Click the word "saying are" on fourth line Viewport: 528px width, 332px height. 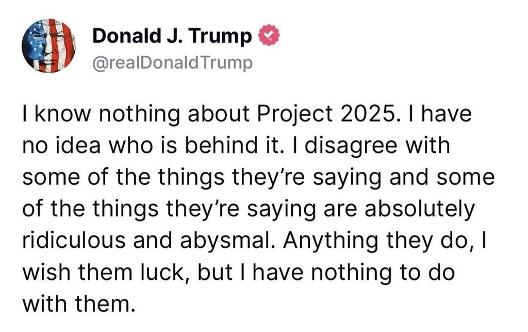click(x=302, y=209)
